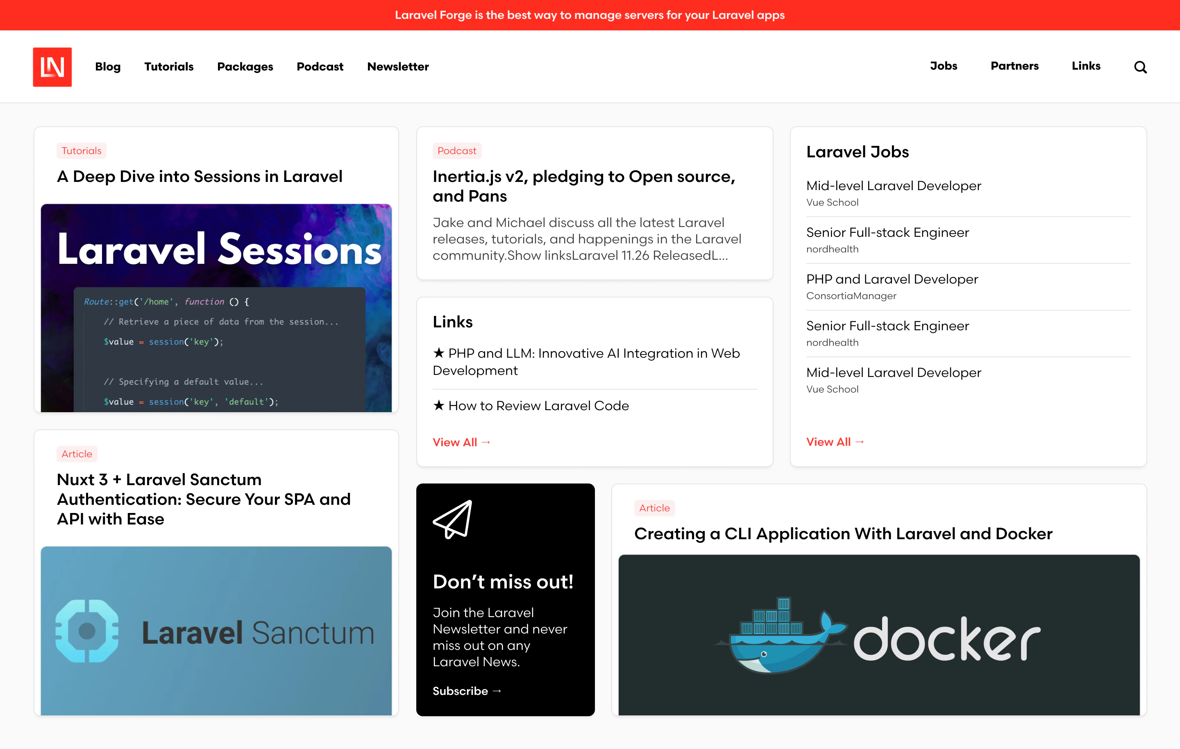Screen dimensions: 1180x749
Task: Open Creating a CLI Application With Docker title
Action: 843,534
